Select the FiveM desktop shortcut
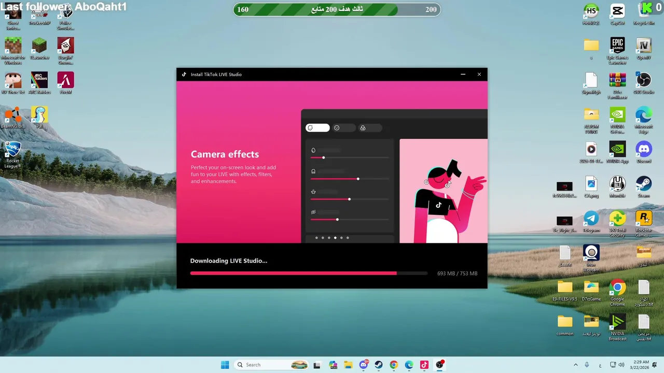The image size is (664, 373). click(65, 83)
